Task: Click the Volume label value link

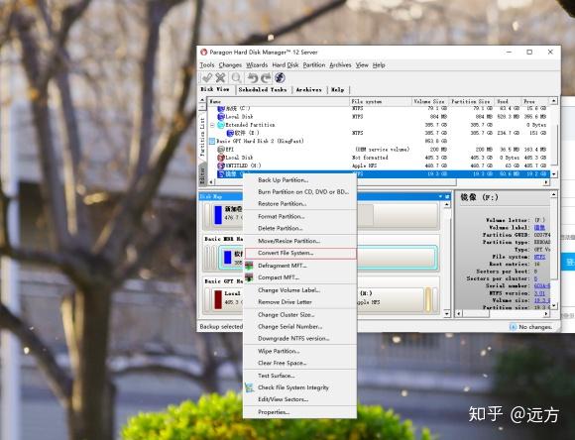Action: 539,227
